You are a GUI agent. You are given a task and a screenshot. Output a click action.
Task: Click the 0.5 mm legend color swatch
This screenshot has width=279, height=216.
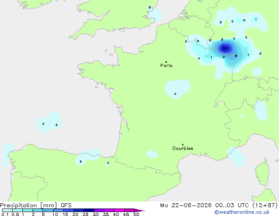pos(18,210)
